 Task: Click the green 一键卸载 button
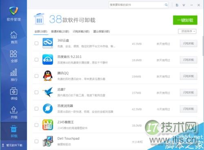pos(185,20)
